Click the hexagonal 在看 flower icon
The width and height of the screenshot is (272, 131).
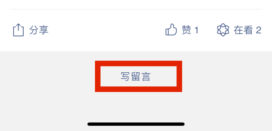click(x=223, y=30)
